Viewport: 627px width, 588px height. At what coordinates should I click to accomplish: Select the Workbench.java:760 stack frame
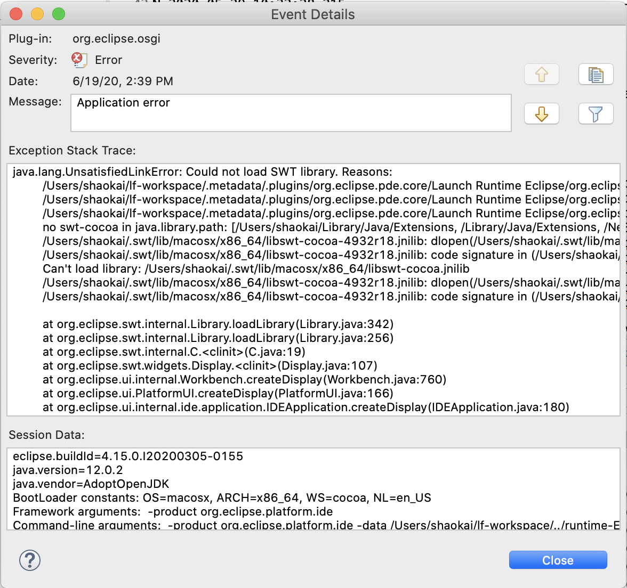[244, 379]
